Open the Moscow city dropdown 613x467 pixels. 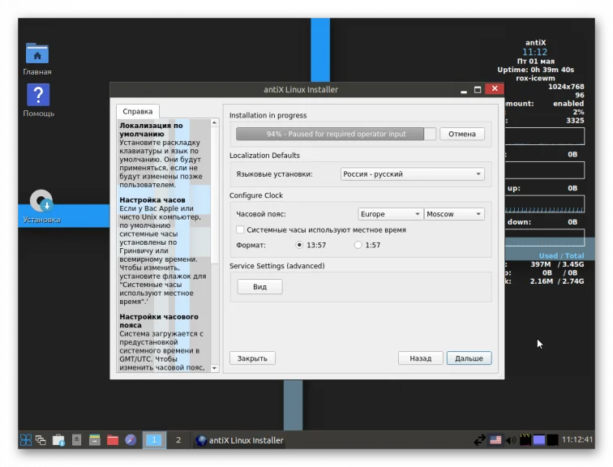pos(454,214)
